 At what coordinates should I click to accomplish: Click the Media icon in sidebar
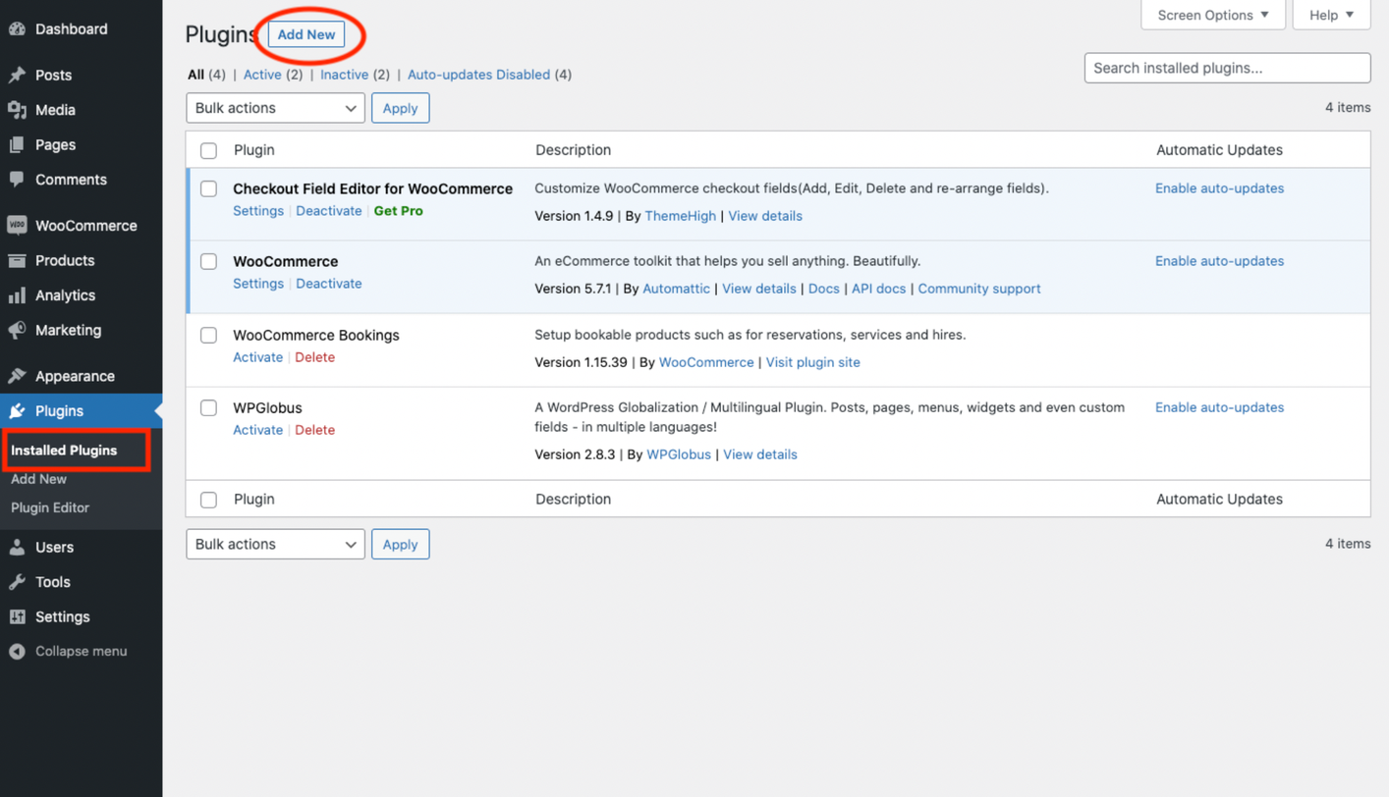(x=17, y=110)
